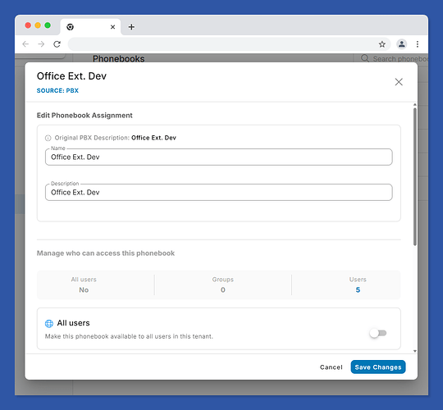This screenshot has height=410, width=443.
Task: Close the current browser tab
Action: click(x=112, y=27)
